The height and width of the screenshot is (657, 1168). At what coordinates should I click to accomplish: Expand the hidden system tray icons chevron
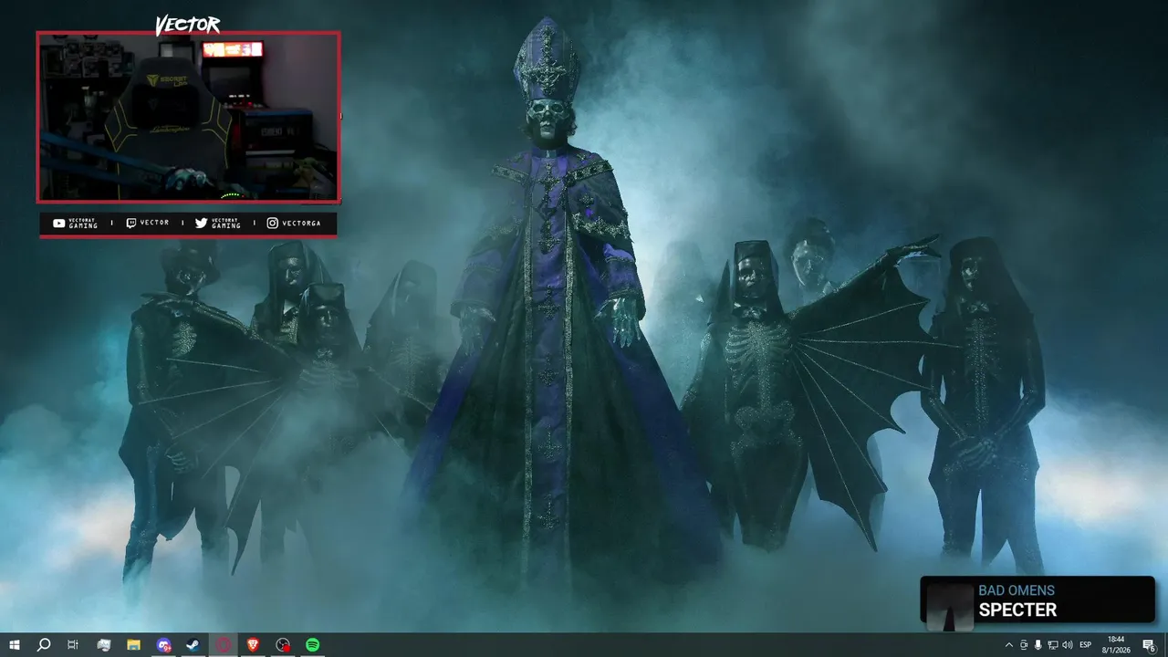coord(1008,645)
